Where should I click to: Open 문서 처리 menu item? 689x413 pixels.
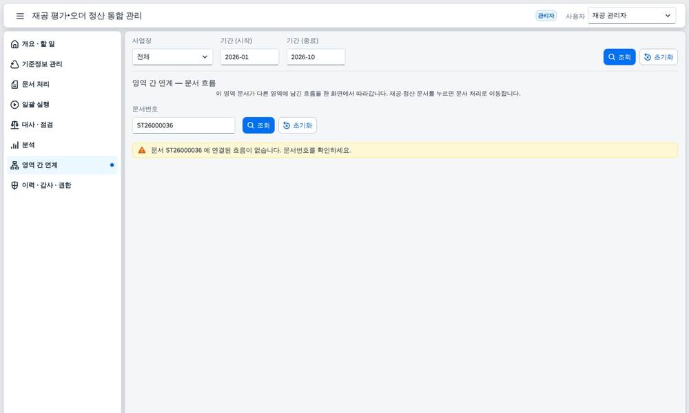pos(63,84)
